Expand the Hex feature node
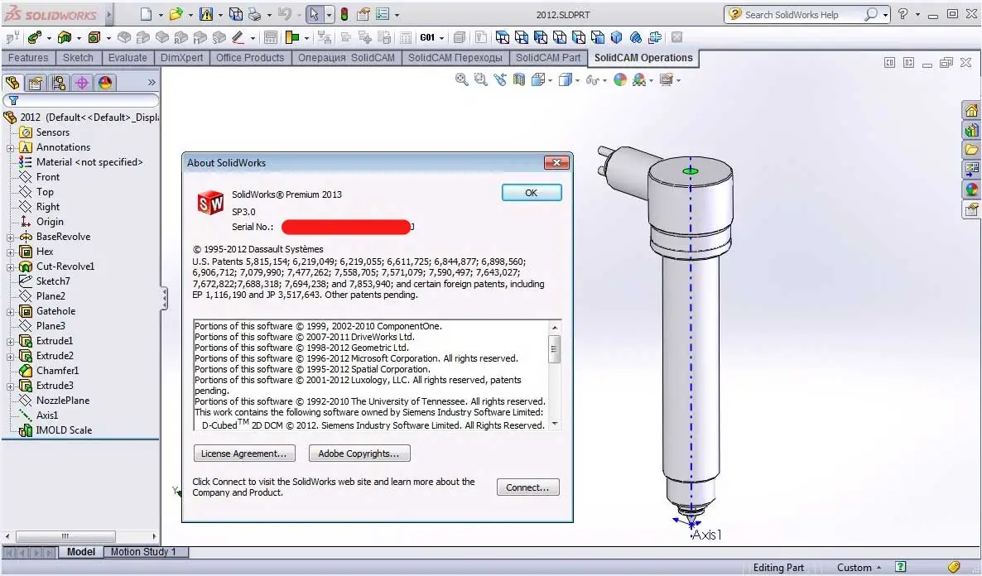The height and width of the screenshot is (576, 982). tap(10, 252)
